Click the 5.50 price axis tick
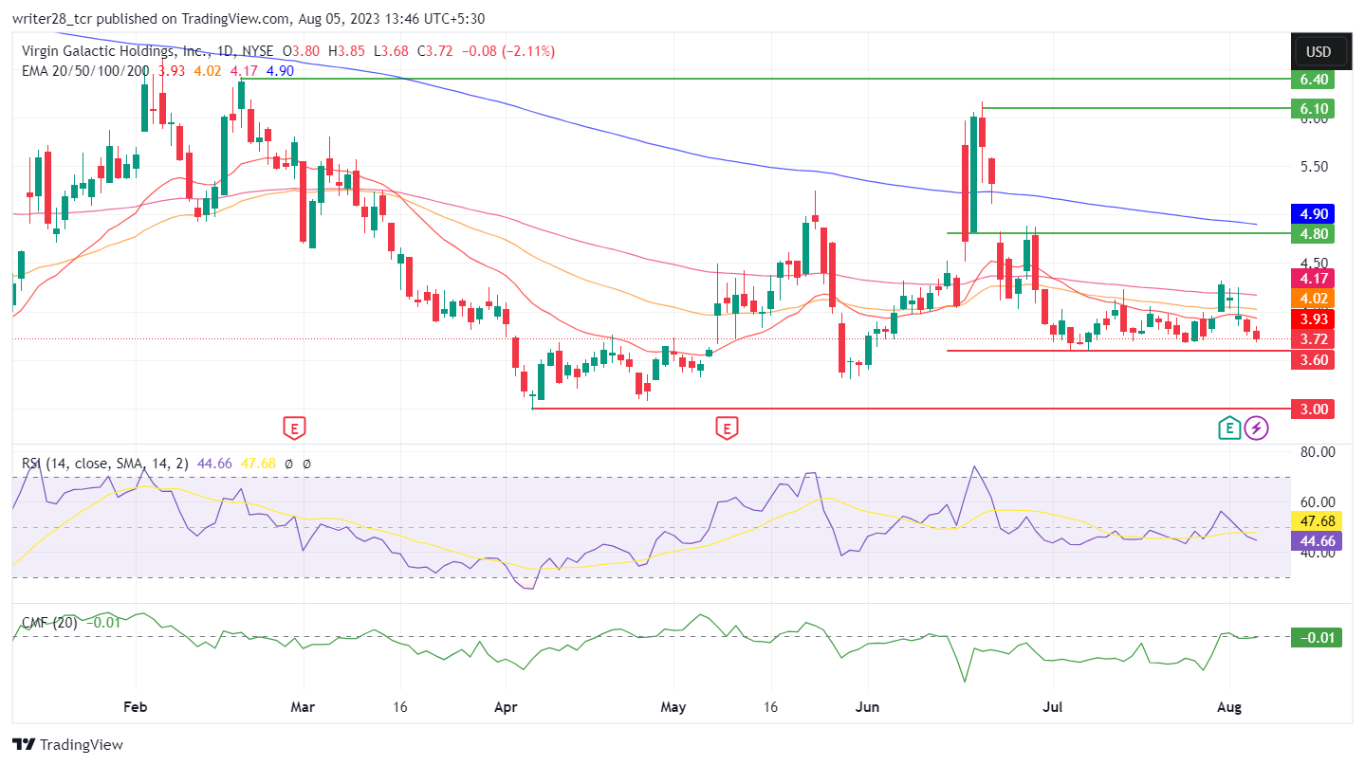Viewport: 1365px width, 765px height. coord(1315,166)
